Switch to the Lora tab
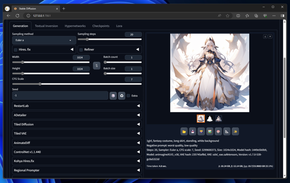290x183 pixels. [119, 26]
